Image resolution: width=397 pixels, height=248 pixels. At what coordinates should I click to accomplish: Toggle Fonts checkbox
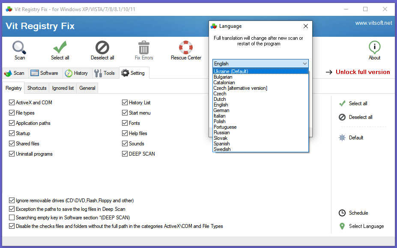[x=125, y=123]
